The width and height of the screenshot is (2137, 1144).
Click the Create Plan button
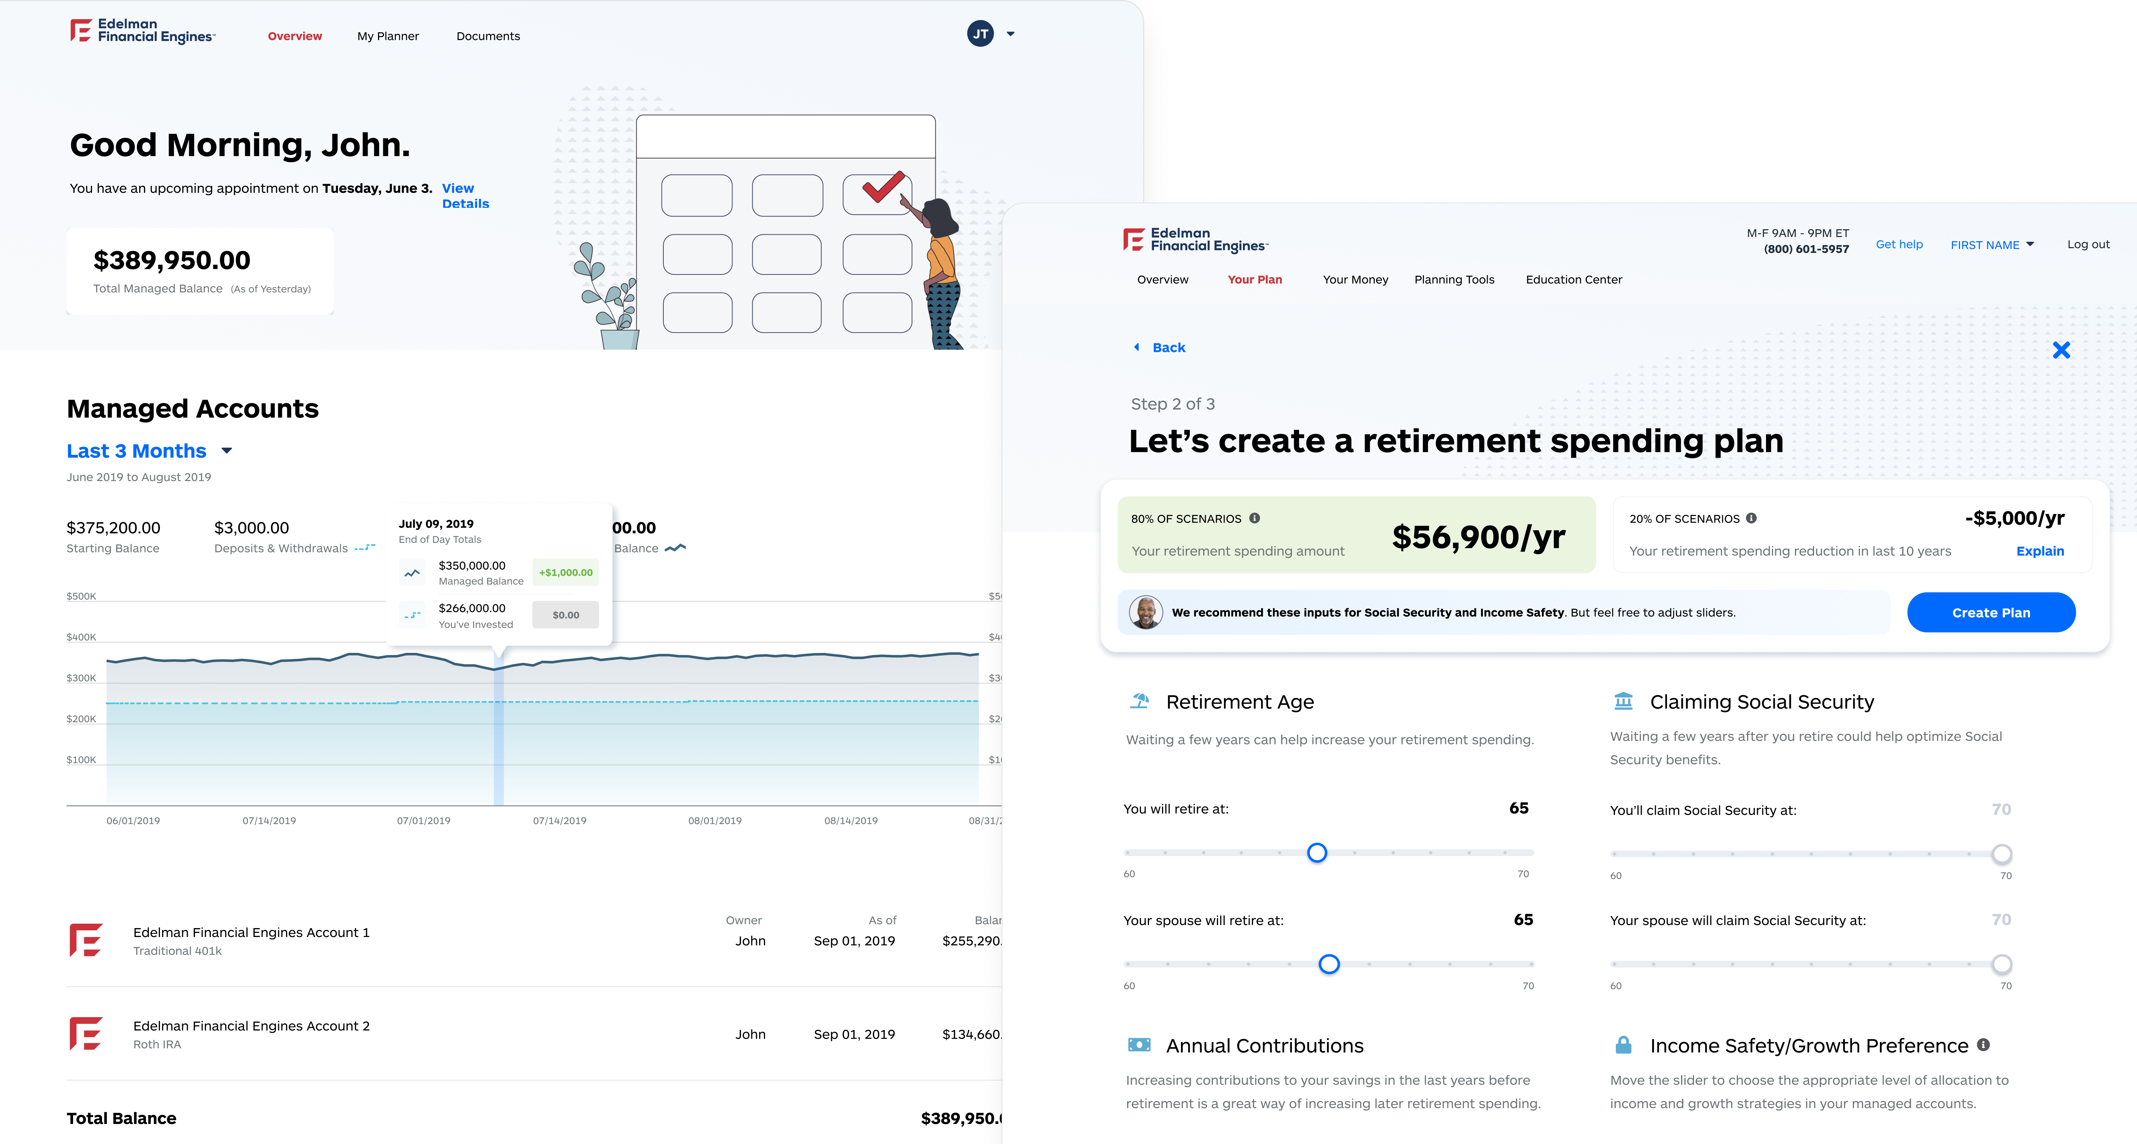point(1991,612)
